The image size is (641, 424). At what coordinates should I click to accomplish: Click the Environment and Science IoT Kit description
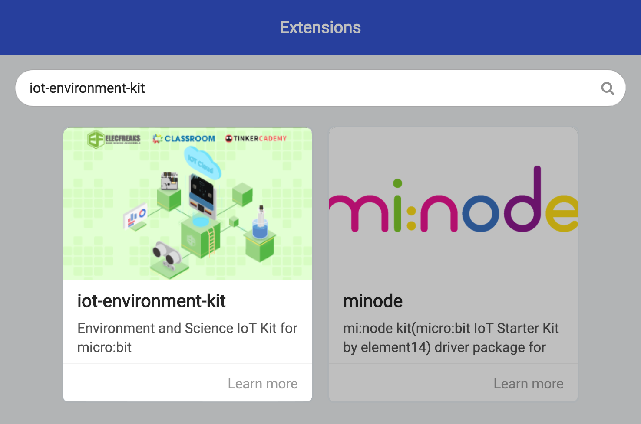187,338
